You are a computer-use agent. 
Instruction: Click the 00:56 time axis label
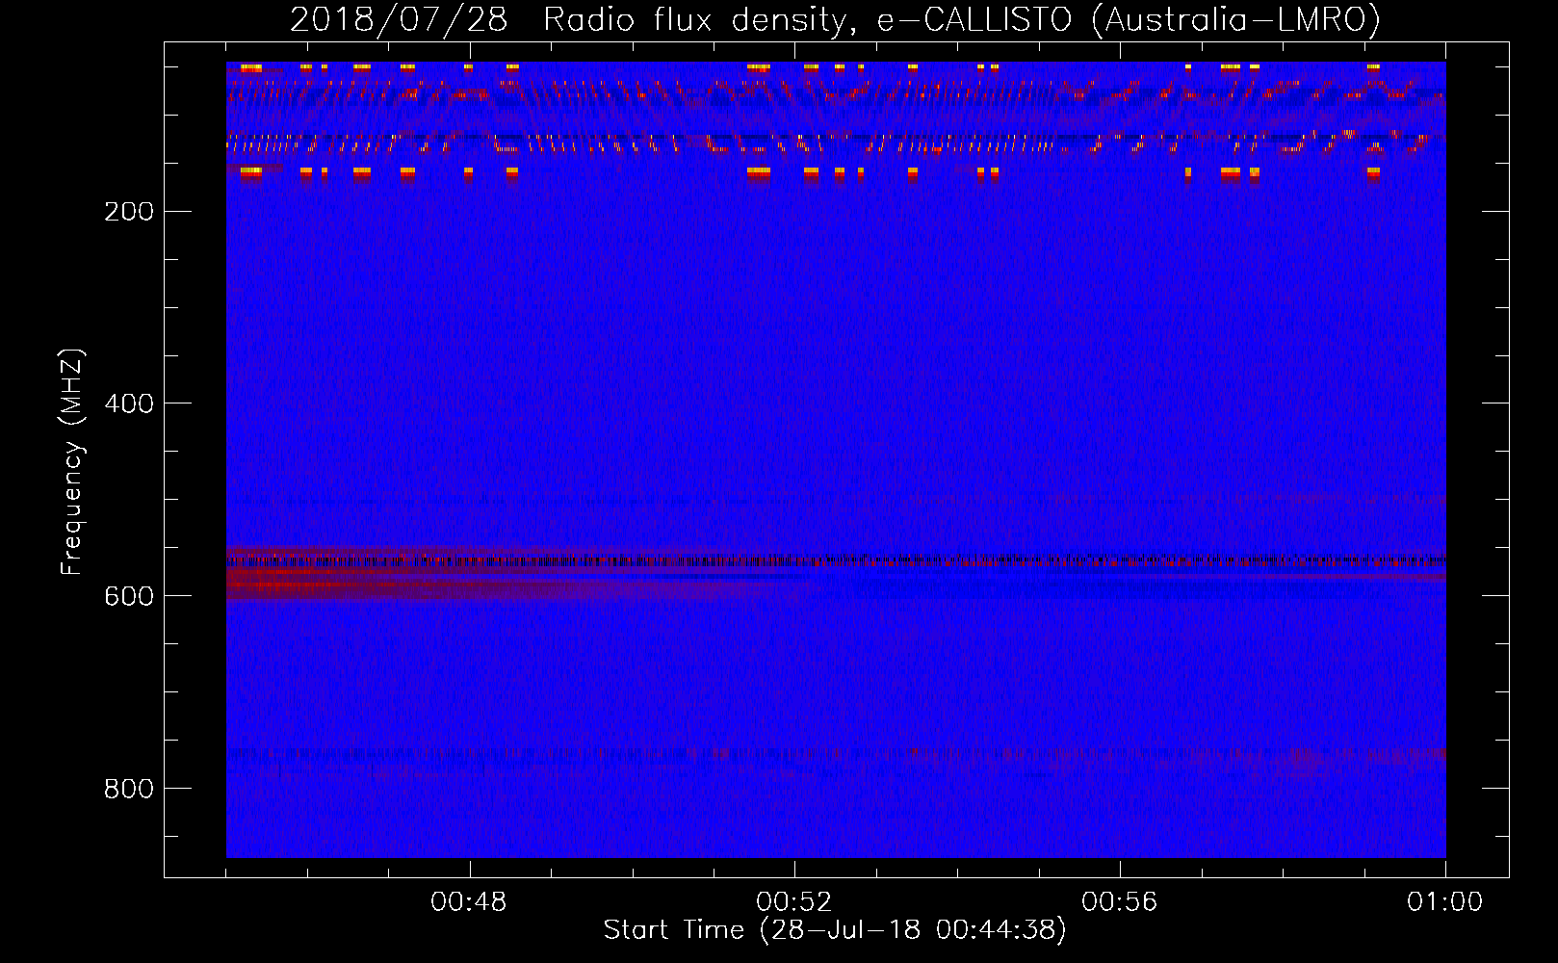1119,902
